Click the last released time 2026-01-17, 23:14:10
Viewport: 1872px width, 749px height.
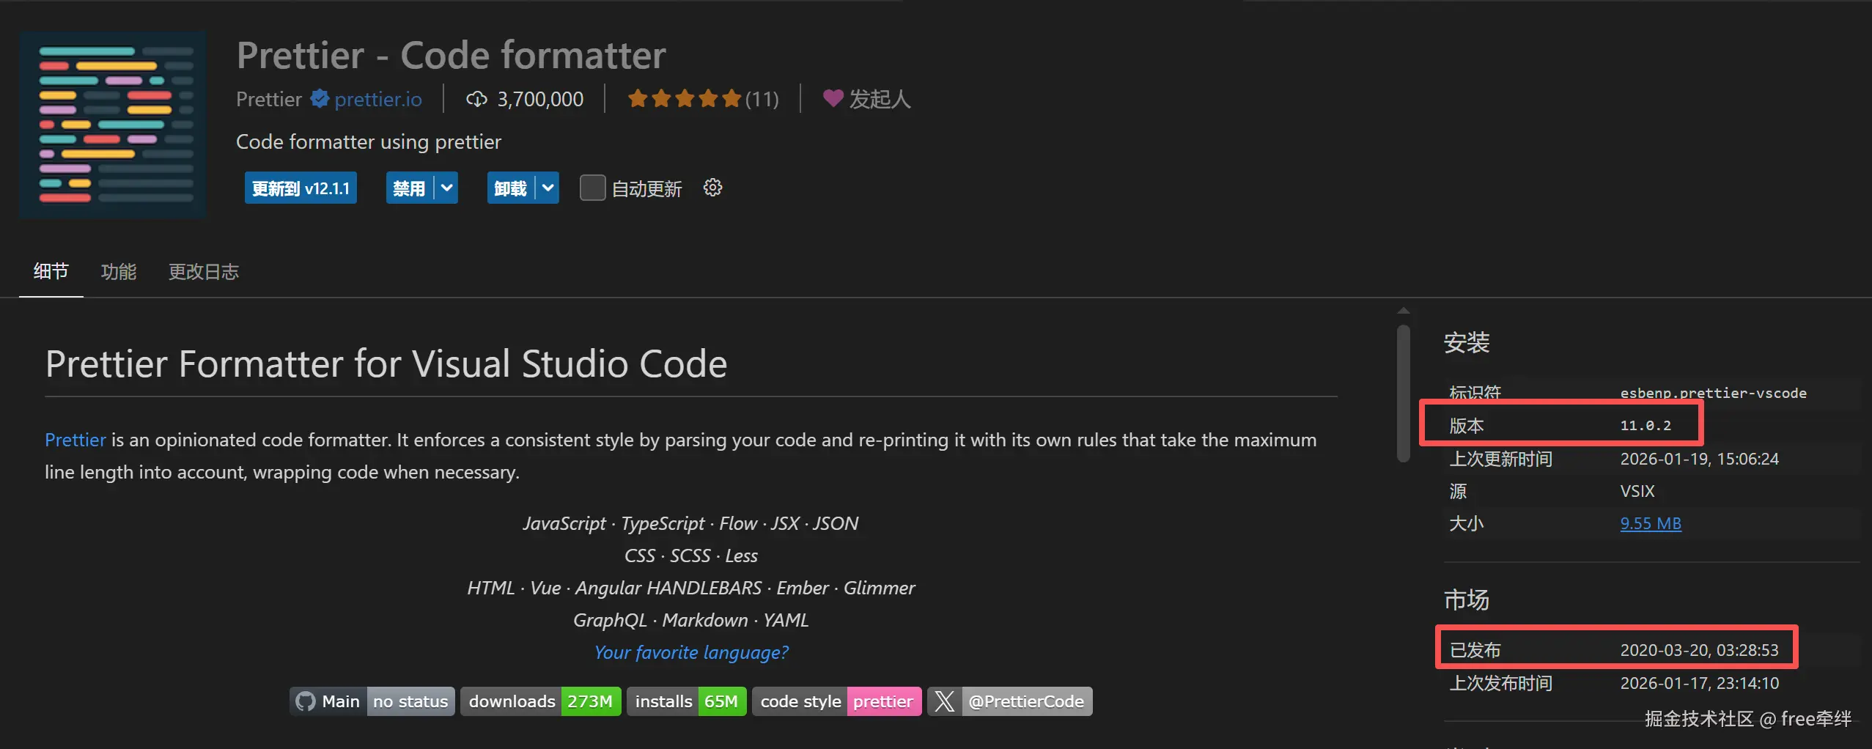pyautogui.click(x=1699, y=683)
